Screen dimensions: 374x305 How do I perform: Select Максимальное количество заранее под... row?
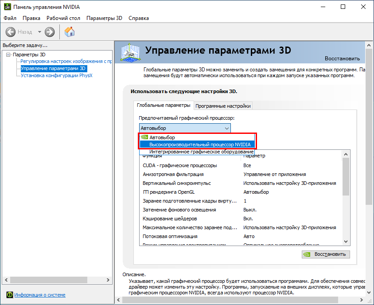[x=241, y=227]
